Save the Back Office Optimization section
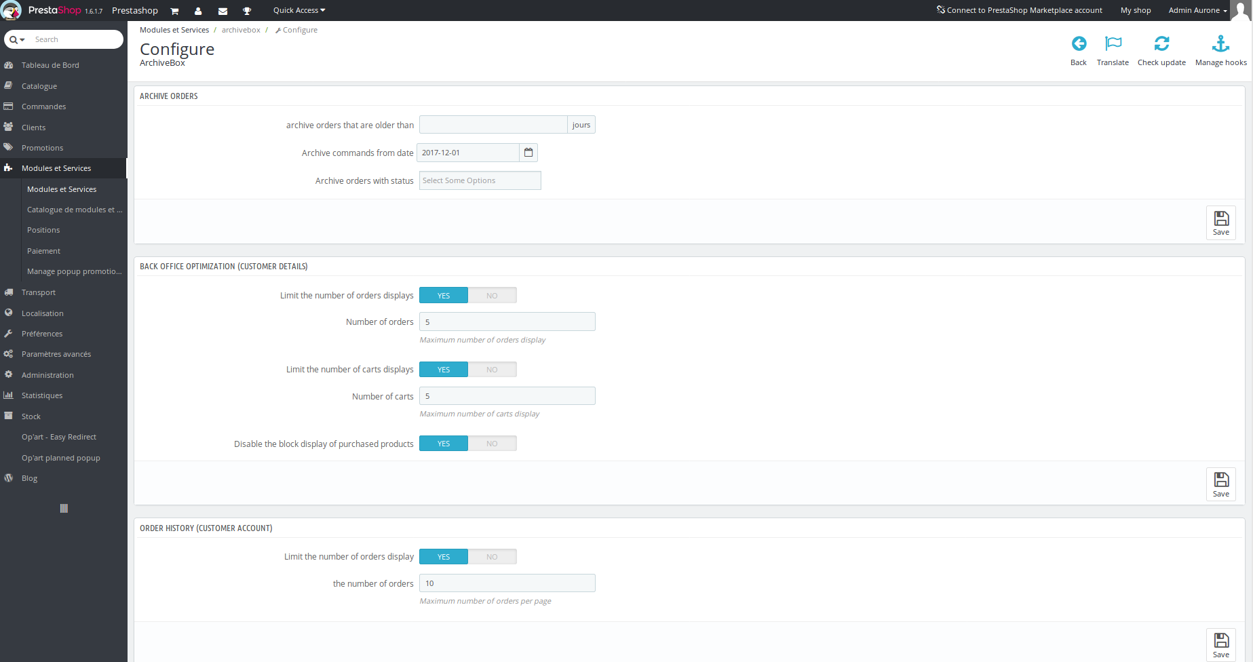 pyautogui.click(x=1221, y=484)
